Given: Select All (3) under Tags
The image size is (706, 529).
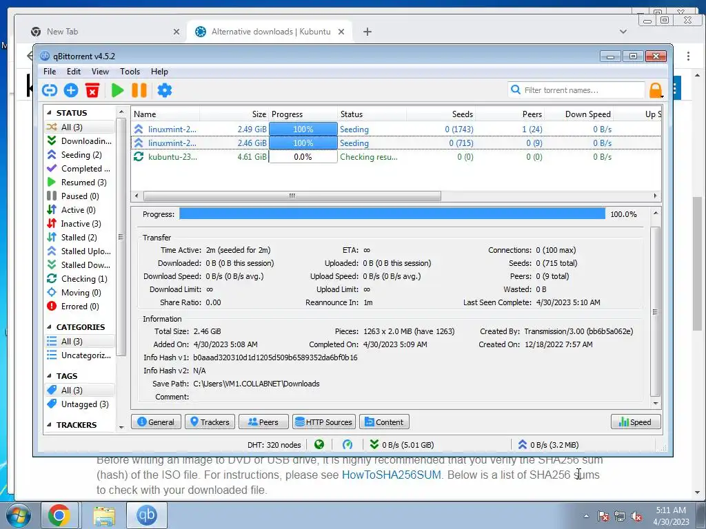Looking at the screenshot, I should (80, 391).
